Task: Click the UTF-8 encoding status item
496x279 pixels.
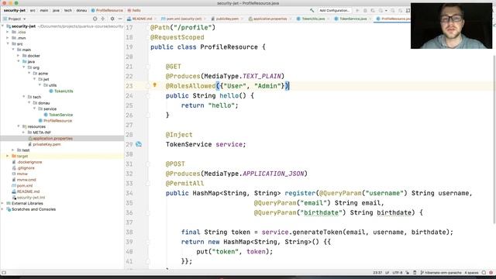Action: coord(398,273)
